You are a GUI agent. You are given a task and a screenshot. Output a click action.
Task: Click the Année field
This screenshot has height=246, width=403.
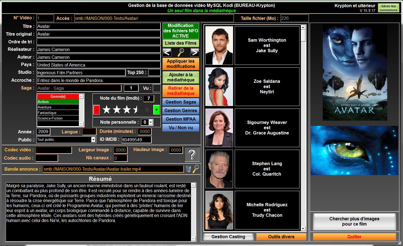[43, 132]
